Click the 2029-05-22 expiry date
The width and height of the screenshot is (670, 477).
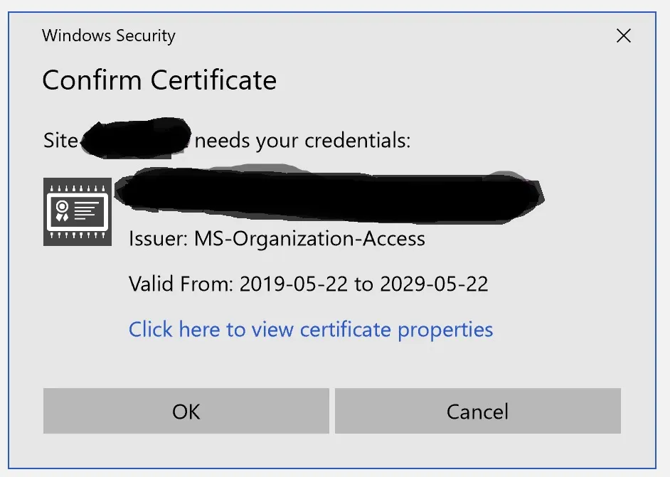pos(434,284)
